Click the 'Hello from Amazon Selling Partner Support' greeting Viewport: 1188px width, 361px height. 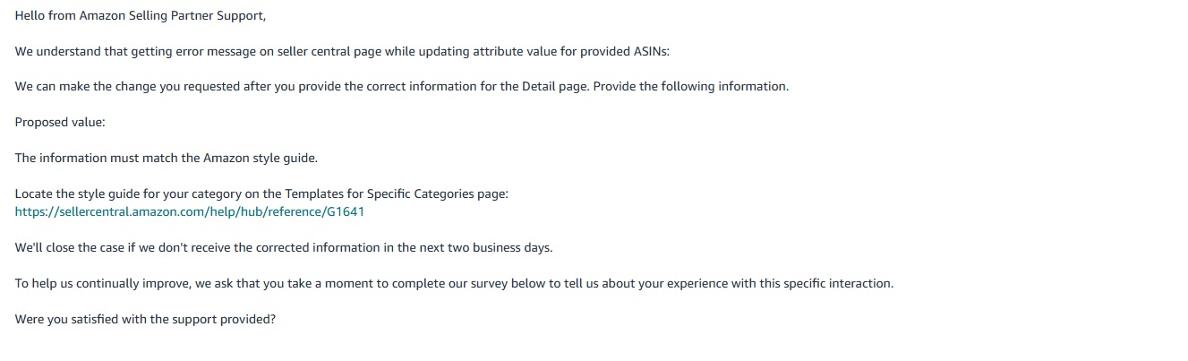click(x=141, y=15)
